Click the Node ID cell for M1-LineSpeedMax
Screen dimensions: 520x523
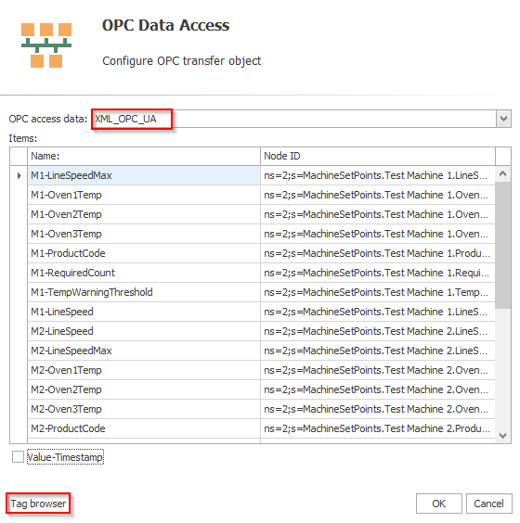(378, 175)
